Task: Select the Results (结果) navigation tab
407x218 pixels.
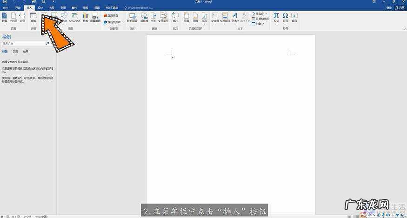Action: [x=26, y=52]
